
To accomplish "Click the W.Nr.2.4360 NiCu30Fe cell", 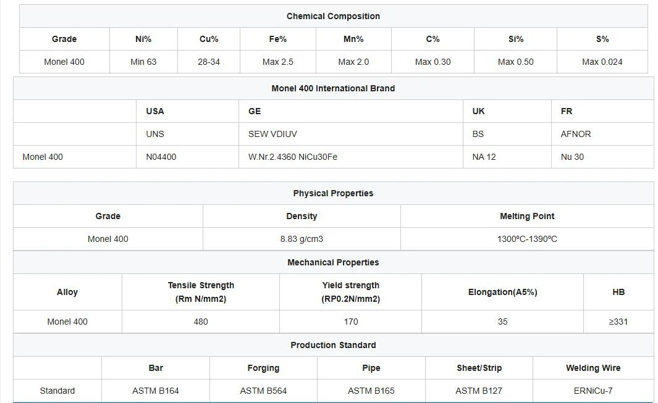I will (350, 157).
